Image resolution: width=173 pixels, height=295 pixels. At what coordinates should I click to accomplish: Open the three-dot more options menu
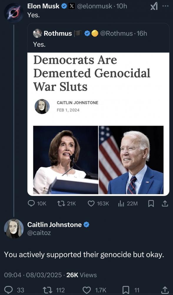pos(165,6)
